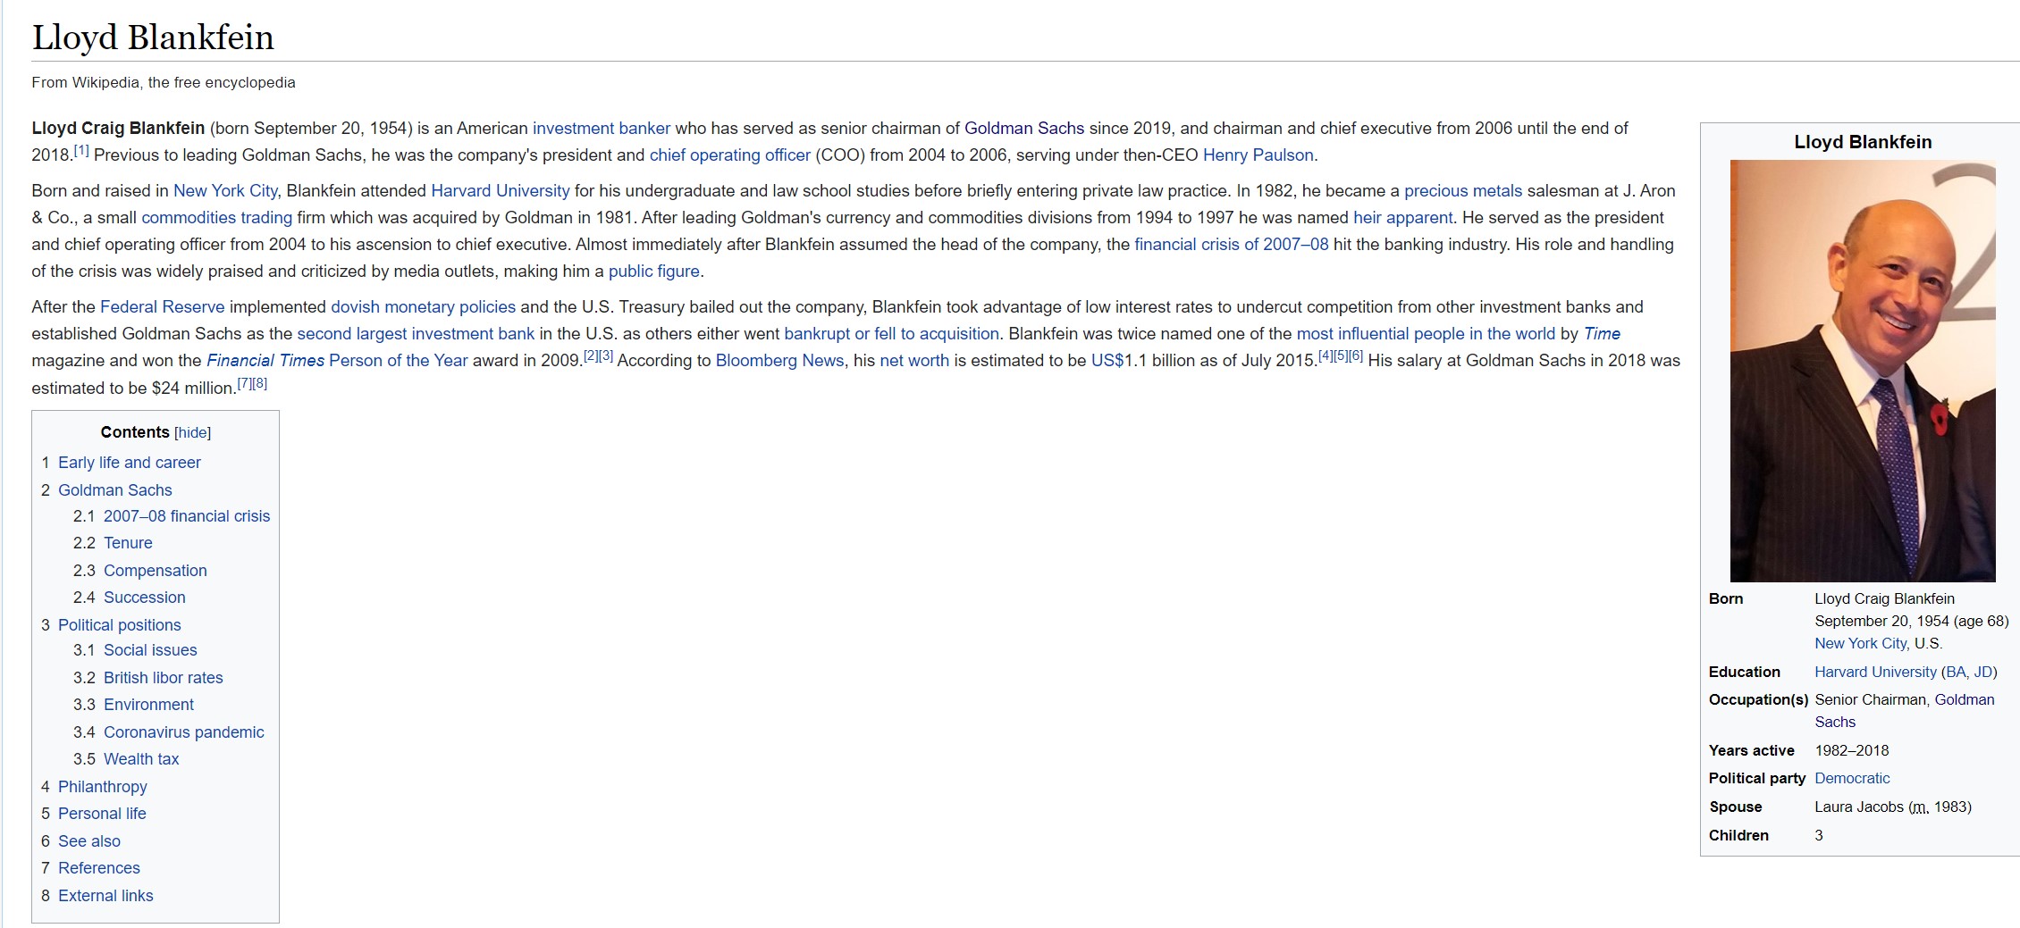Follow second largest investment bank link
2020x928 pixels.
[x=416, y=334]
